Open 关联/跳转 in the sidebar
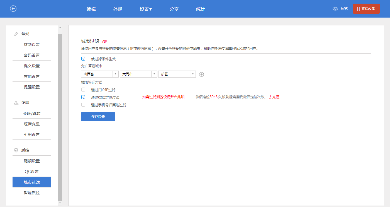 [x=32, y=114]
